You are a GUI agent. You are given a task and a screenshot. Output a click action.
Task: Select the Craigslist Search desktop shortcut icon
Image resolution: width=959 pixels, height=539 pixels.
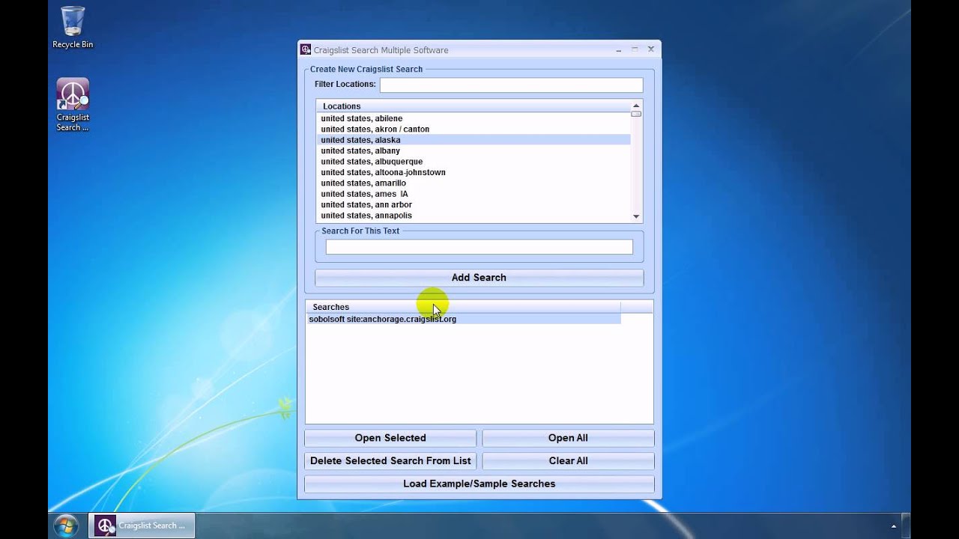[x=73, y=105]
